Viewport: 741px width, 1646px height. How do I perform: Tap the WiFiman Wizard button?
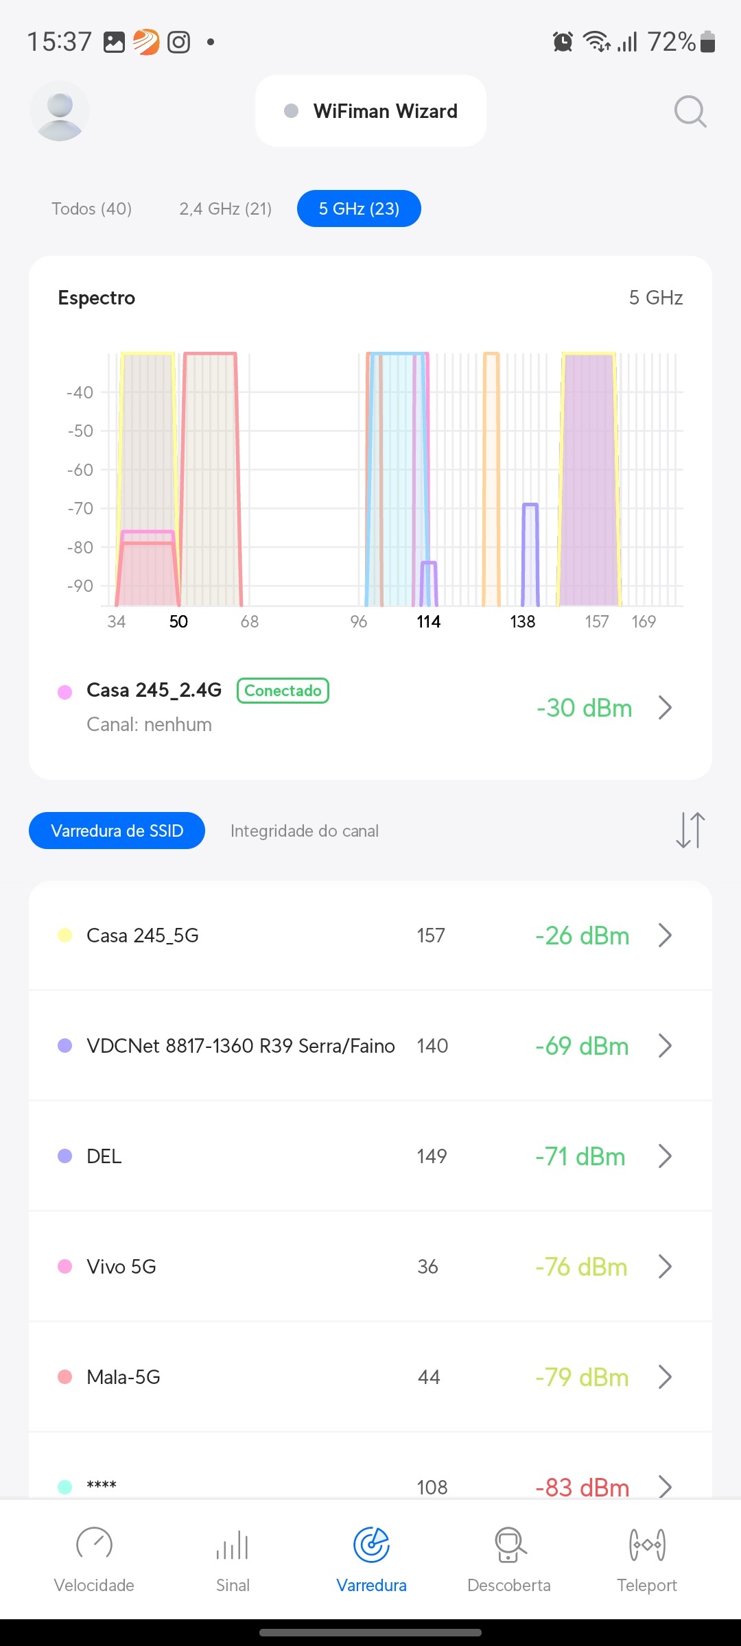tap(370, 111)
